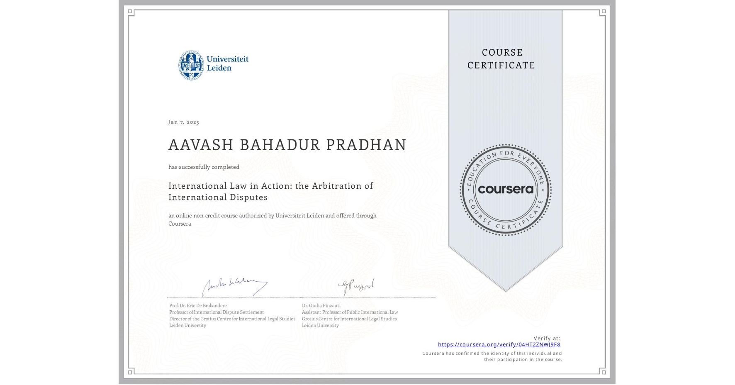Open the coursera.org verification link
Image resolution: width=735 pixels, height=385 pixels.
pos(499,344)
